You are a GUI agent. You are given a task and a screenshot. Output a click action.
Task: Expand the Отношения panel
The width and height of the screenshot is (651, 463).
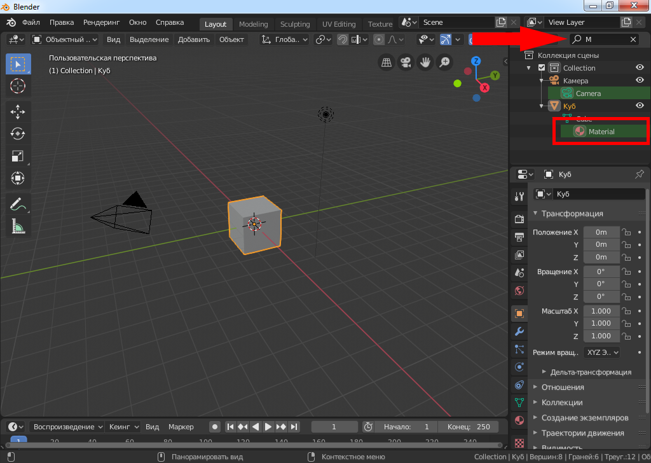(x=562, y=387)
